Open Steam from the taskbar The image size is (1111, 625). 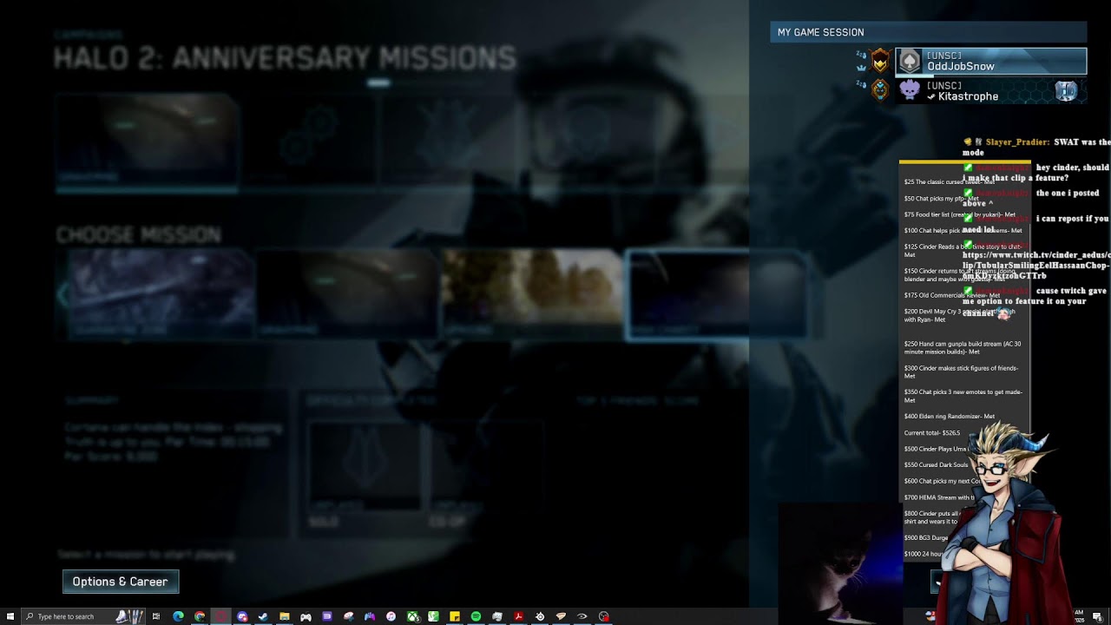coord(263,616)
